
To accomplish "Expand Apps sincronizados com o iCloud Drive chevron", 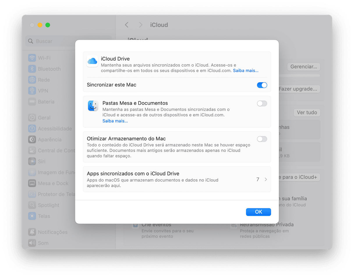I will coord(265,179).
